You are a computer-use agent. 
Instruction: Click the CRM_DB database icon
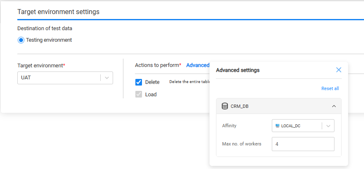[x=225, y=106]
